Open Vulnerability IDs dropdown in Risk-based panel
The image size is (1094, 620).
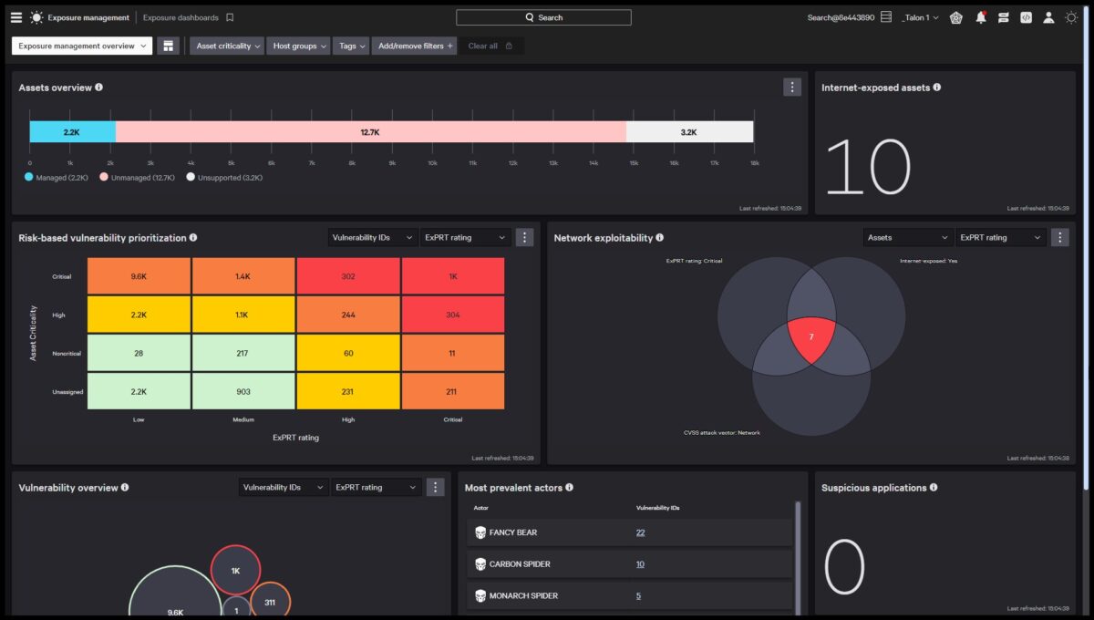click(x=372, y=237)
